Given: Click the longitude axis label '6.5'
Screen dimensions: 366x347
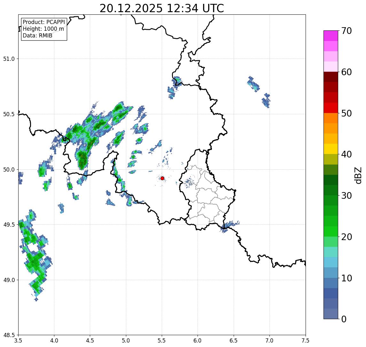Looking at the screenshot, I should coord(234,341).
